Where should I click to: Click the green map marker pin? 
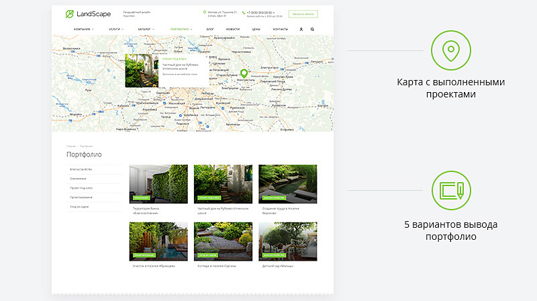(x=244, y=73)
